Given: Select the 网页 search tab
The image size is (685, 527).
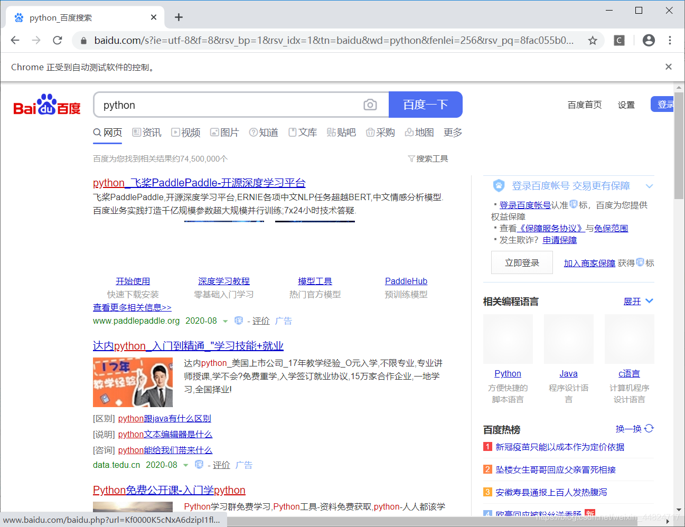Looking at the screenshot, I should 108,133.
